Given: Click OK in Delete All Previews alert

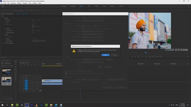Looking at the screenshot, I should point(105,55).
